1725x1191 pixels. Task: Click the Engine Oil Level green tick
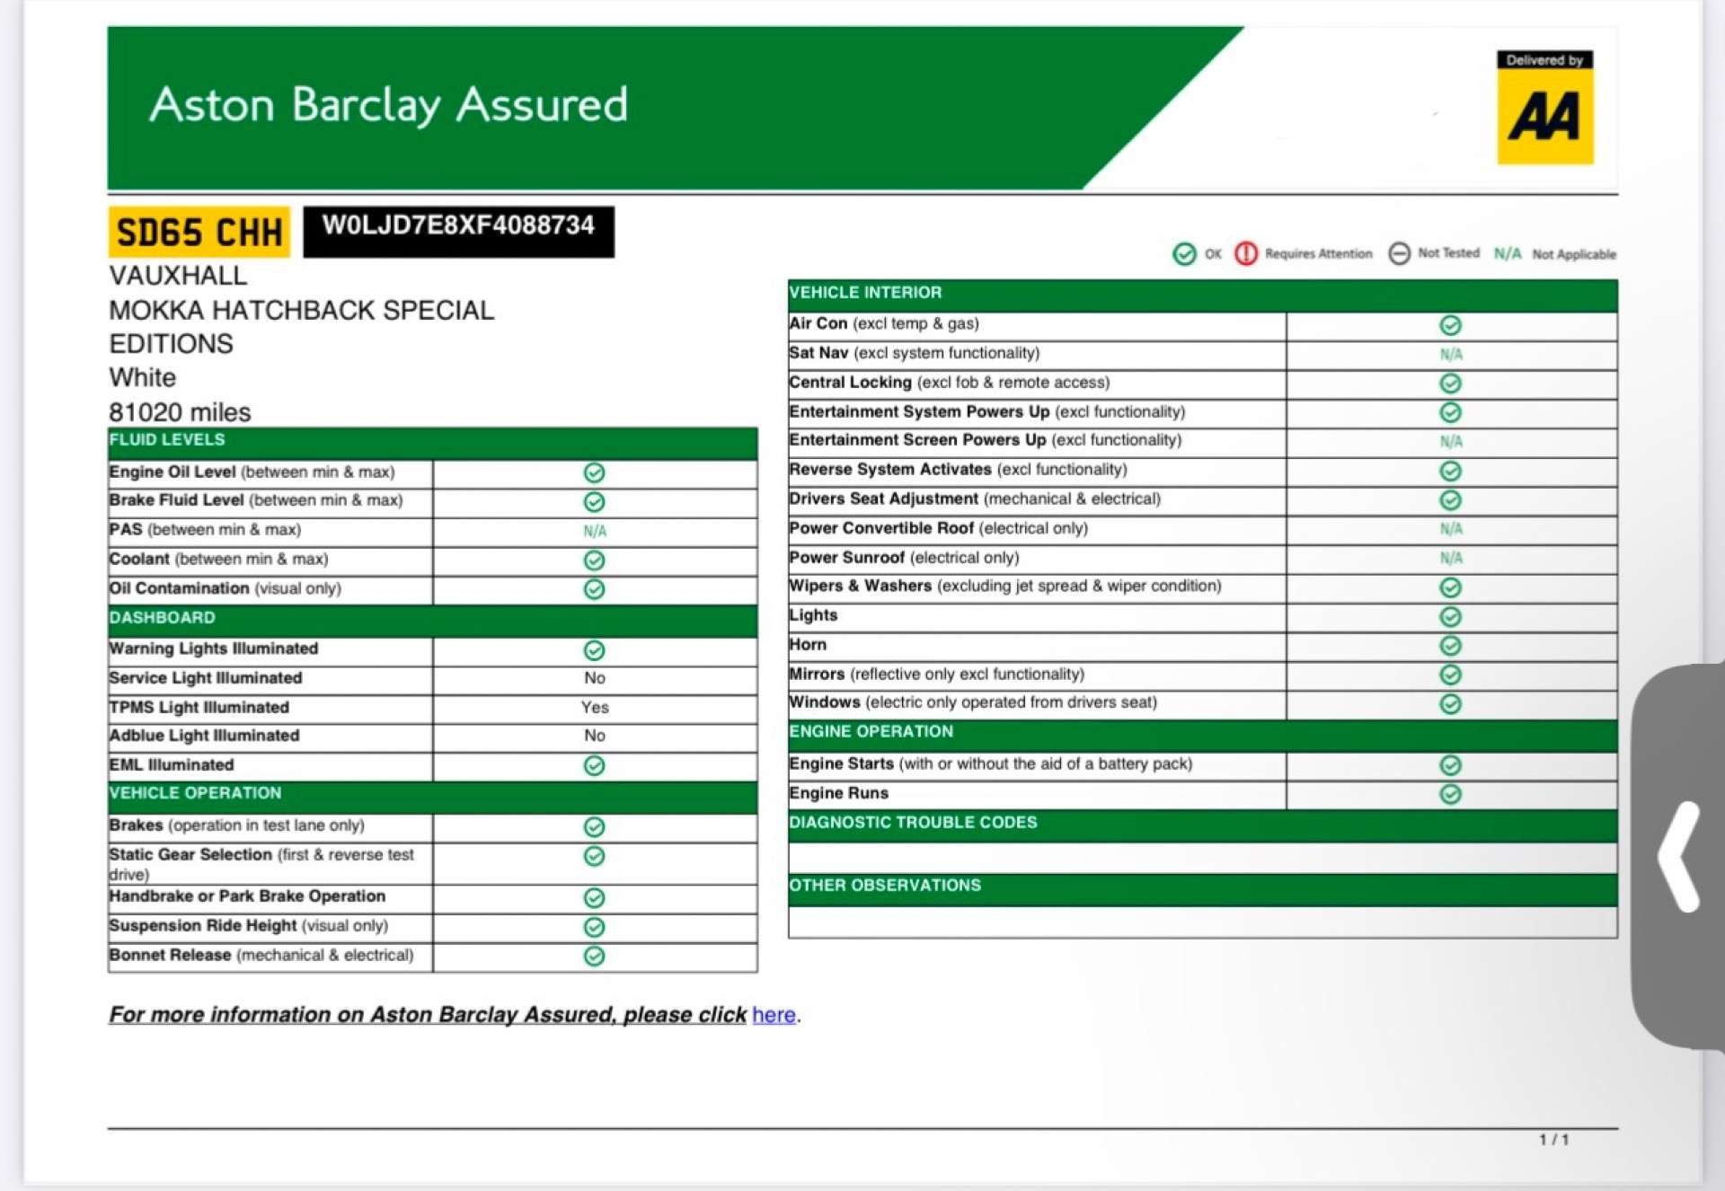click(x=594, y=472)
